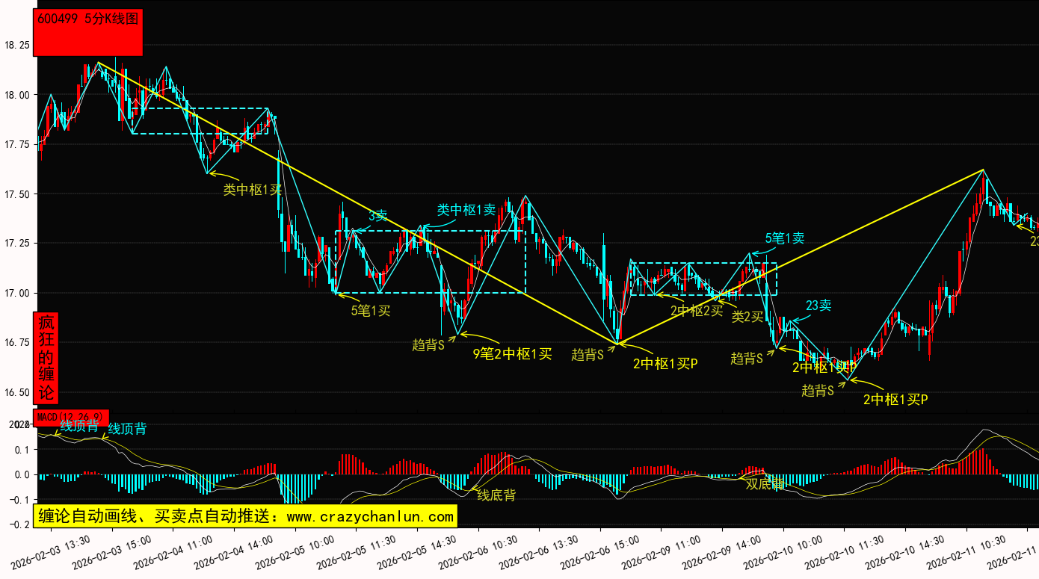Click the 类中枢1买 buy signal label
This screenshot has height=579, width=1039.
click(253, 190)
